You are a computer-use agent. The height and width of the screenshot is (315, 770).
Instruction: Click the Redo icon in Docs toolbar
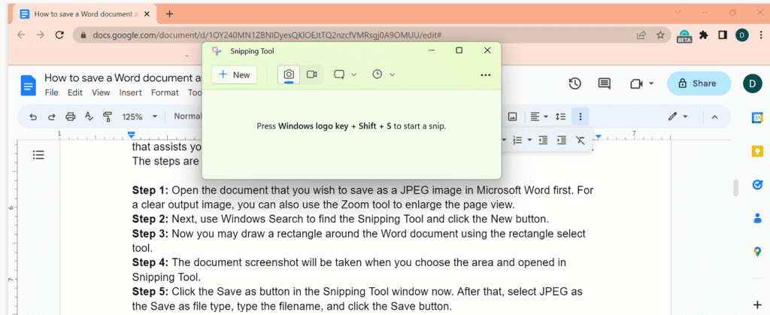52,117
